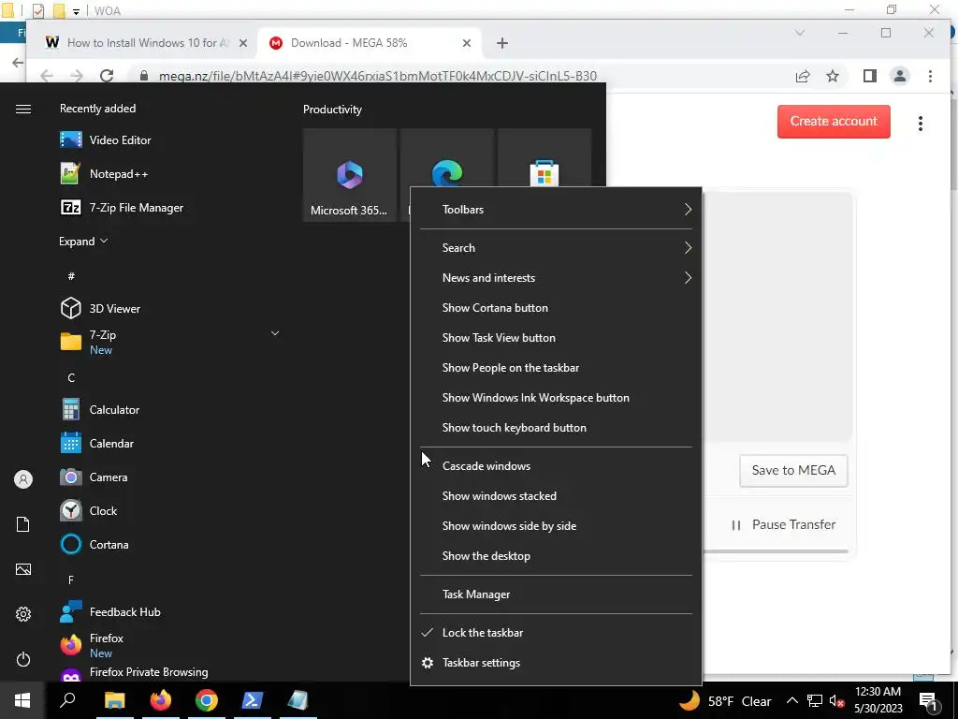Image resolution: width=958 pixels, height=719 pixels.
Task: Expand the Search submenu
Action: (556, 248)
